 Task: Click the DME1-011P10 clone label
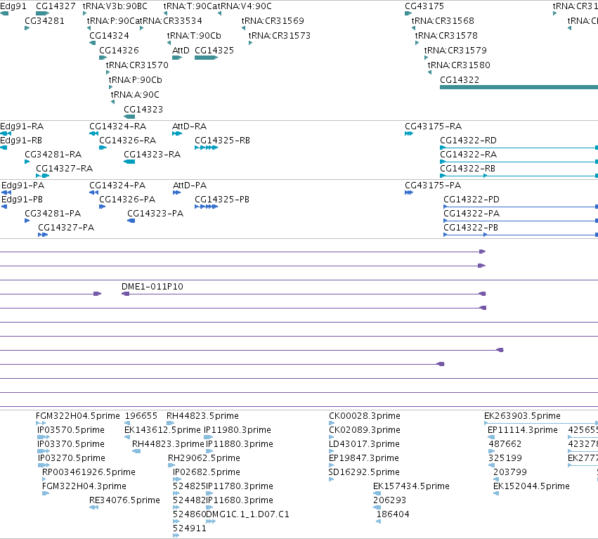click(152, 287)
